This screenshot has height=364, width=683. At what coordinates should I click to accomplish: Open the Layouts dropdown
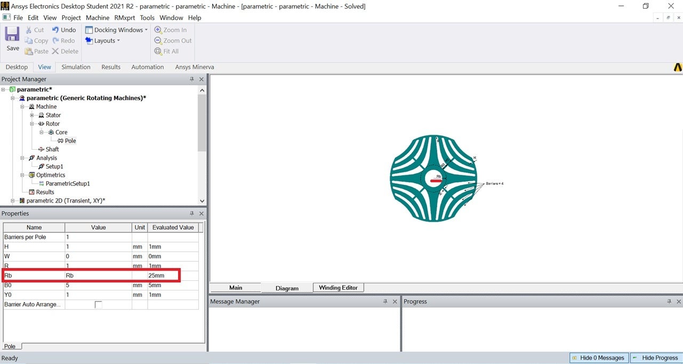coord(102,41)
